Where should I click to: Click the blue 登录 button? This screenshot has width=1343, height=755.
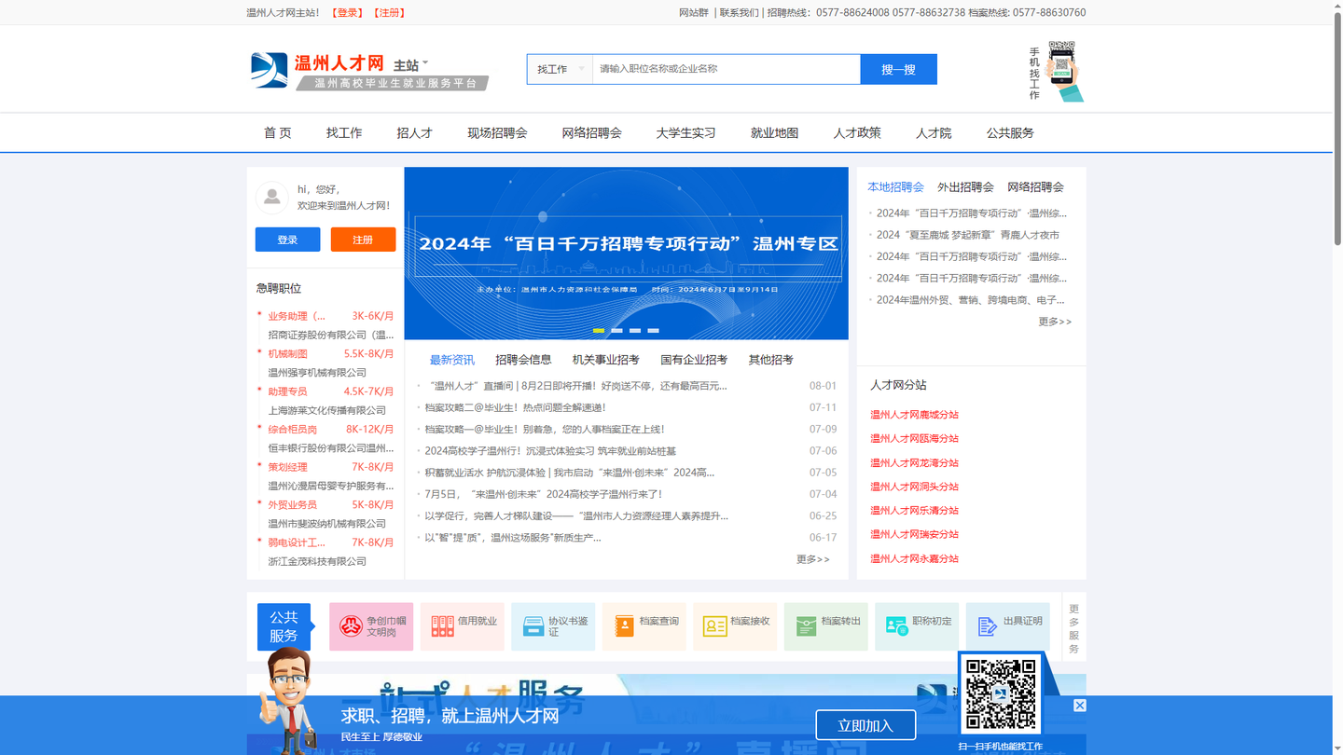pos(287,240)
